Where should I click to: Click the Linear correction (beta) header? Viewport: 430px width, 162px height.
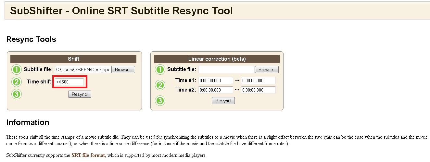tap(217, 59)
